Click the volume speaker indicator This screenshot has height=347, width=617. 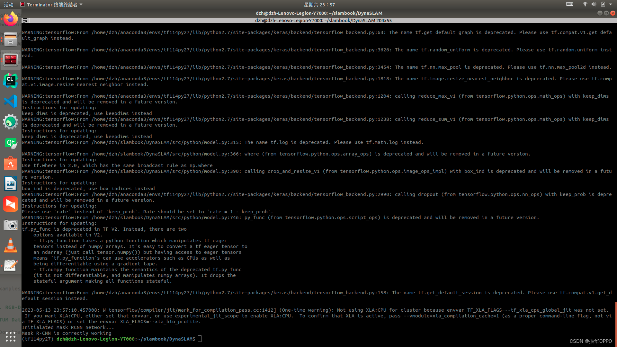[594, 4]
